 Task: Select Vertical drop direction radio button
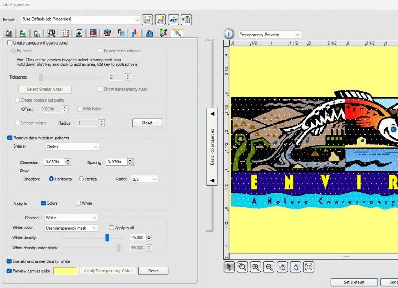81,179
